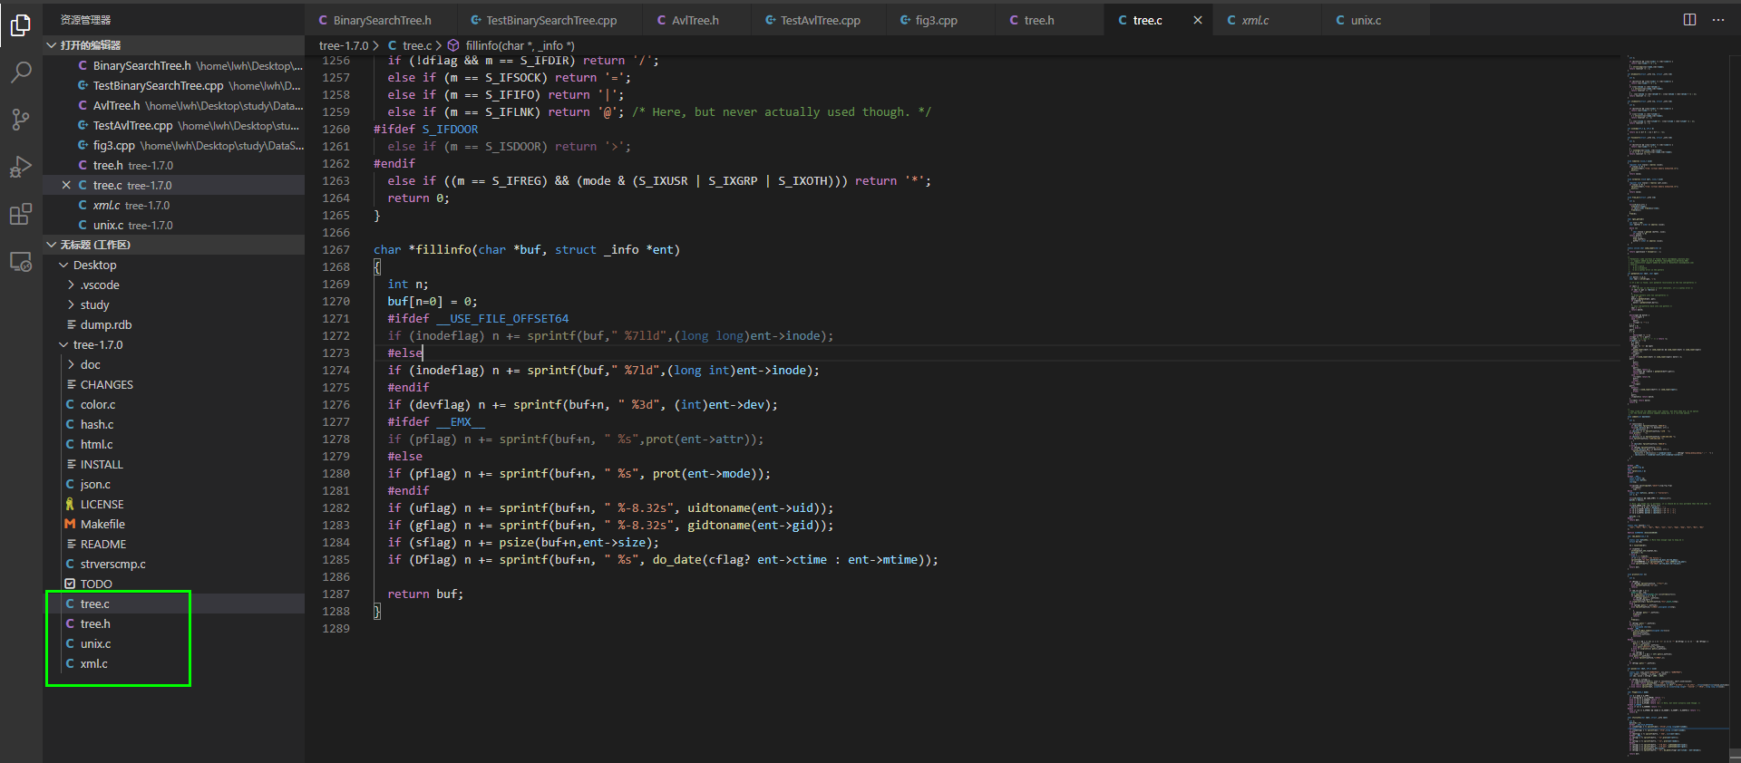Viewport: 1741px width, 763px height.
Task: Open the CHANGES file
Action: (x=174, y=384)
